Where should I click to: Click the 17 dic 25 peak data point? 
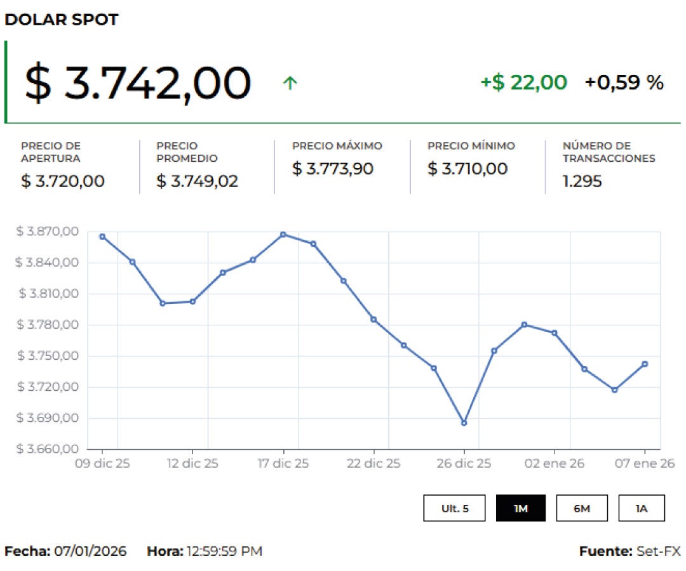[x=283, y=235]
